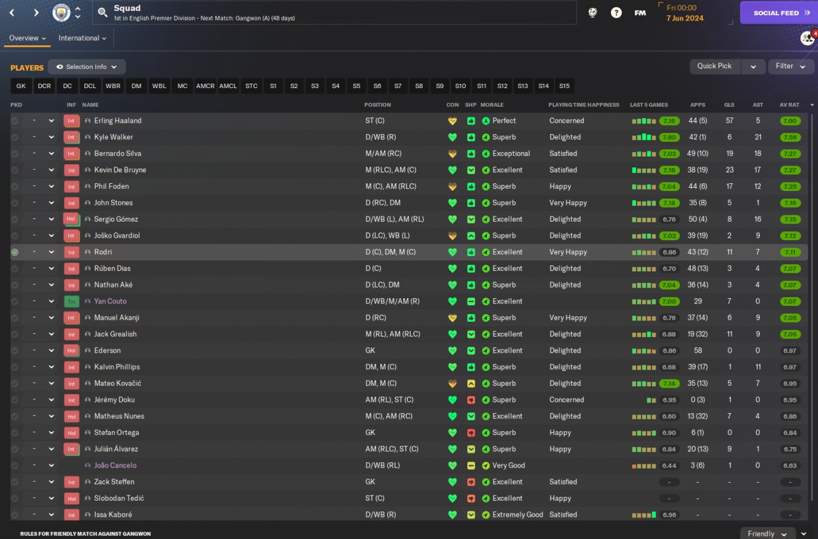Tick the pick circle for Ederson
The height and width of the screenshot is (539, 818).
(x=15, y=351)
